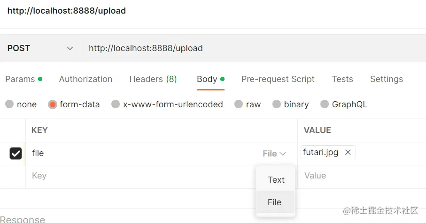Go to the Headers (8) tab
Image resolution: width=426 pixels, height=223 pixels.
[153, 79]
